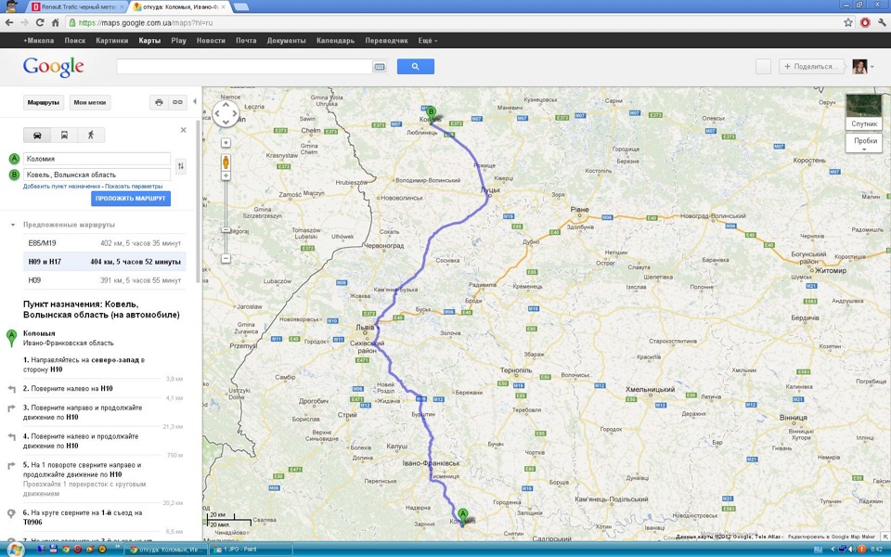891x557 pixels.
Task: Click 'Показать параметры' link
Action: point(134,187)
